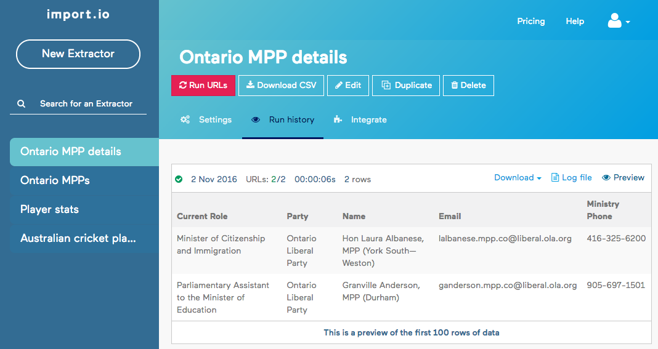This screenshot has height=349, width=658.
Task: Click the Edit button
Action: [x=348, y=85]
